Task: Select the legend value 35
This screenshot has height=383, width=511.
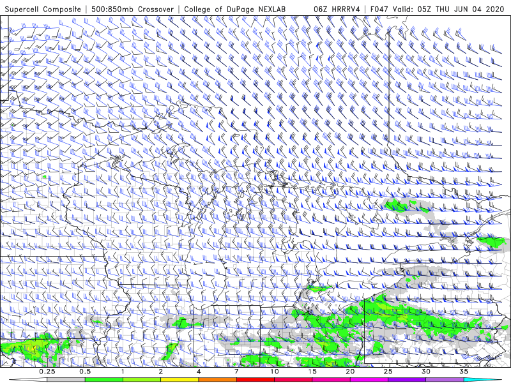Action: point(464,372)
